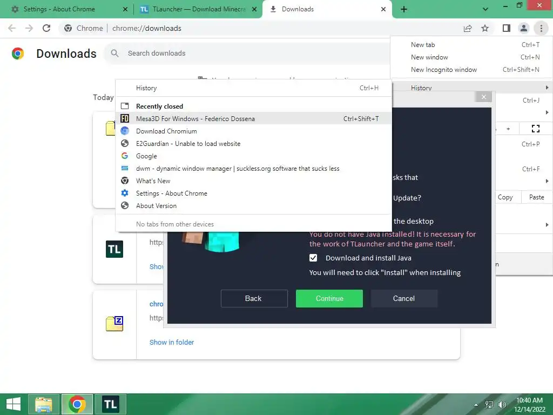
Task: Click the TL file icon in downloads list
Action: coord(114,249)
